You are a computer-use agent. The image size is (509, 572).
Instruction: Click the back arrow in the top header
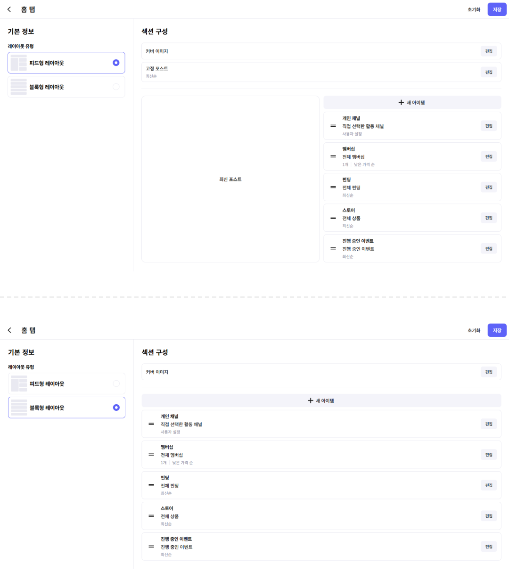9,9
